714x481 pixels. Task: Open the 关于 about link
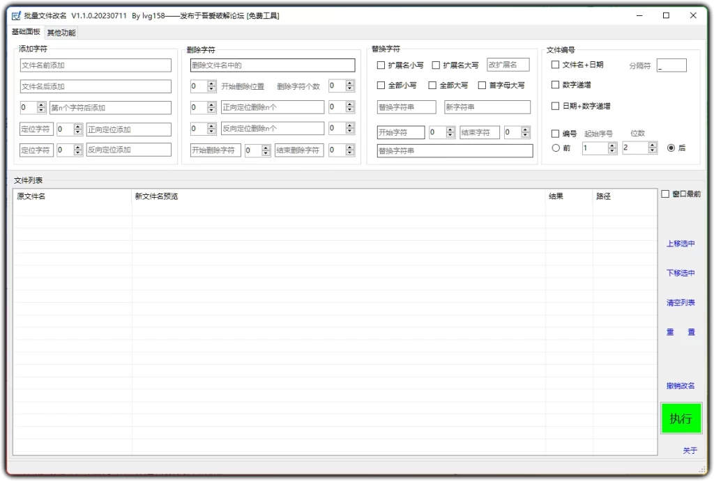tap(690, 451)
